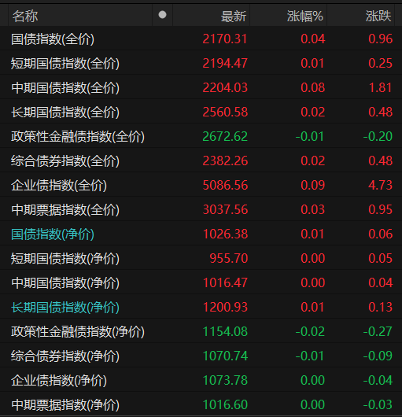Click the green latest value 1016.60
Image resolution: width=402 pixels, height=417 pixels.
click(225, 404)
